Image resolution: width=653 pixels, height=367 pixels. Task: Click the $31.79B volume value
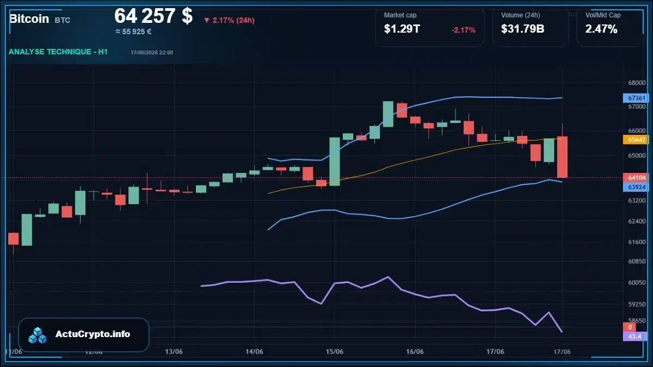523,29
